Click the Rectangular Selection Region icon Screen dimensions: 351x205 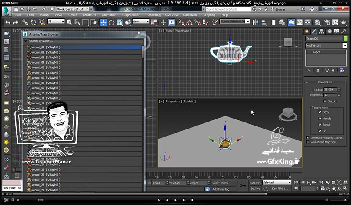(x=85, y=22)
